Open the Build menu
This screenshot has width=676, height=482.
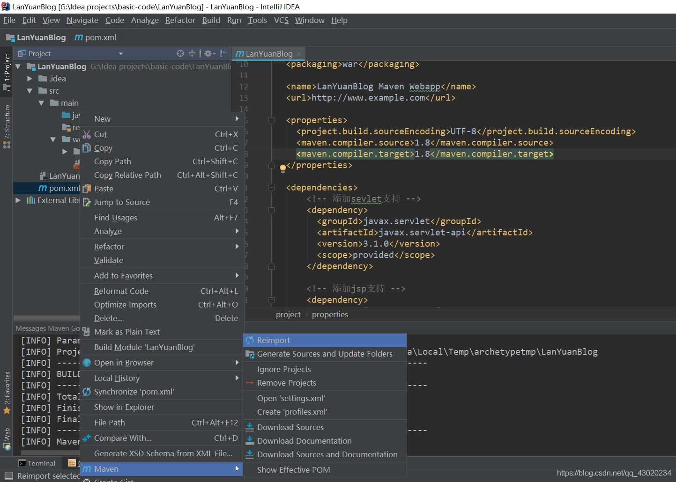(x=211, y=20)
